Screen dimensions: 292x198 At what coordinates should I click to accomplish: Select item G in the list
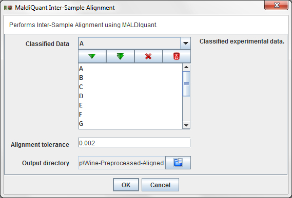(130, 123)
